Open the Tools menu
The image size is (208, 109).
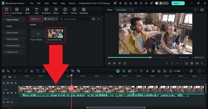47,3
